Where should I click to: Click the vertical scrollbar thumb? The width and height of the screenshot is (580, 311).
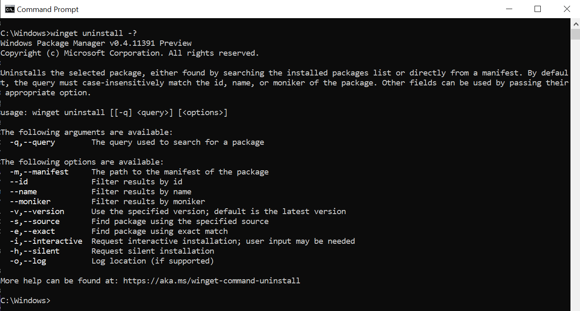click(575, 34)
